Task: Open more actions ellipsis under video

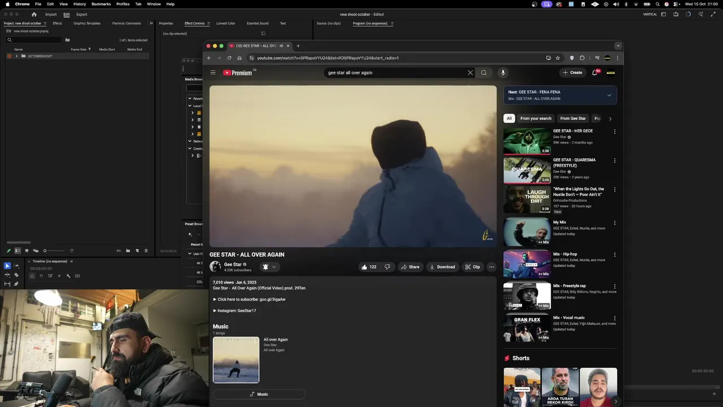Action: [x=491, y=267]
